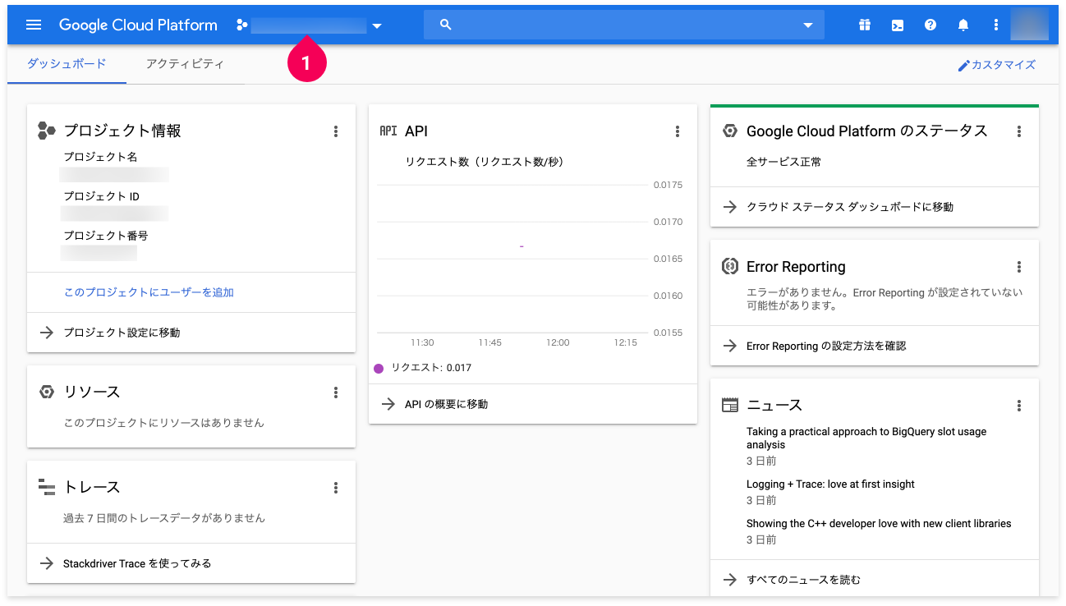
Task: Switch to the ダッシュボード tab
Action: tap(67, 64)
